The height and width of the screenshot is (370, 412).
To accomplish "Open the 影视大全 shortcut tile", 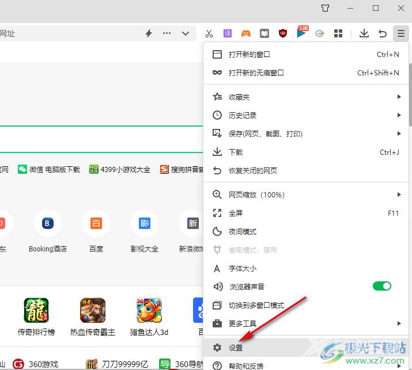I will click(145, 232).
